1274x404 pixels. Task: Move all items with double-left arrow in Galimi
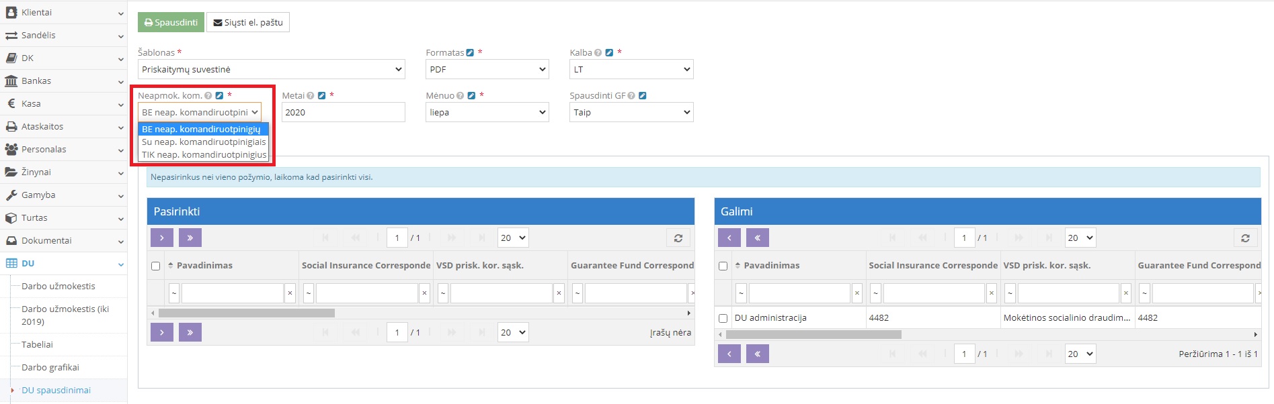pos(757,238)
